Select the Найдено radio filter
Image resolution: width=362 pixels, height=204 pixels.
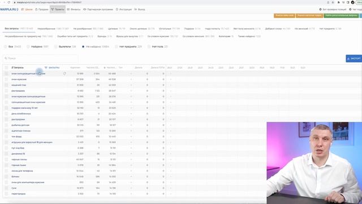click(28, 46)
